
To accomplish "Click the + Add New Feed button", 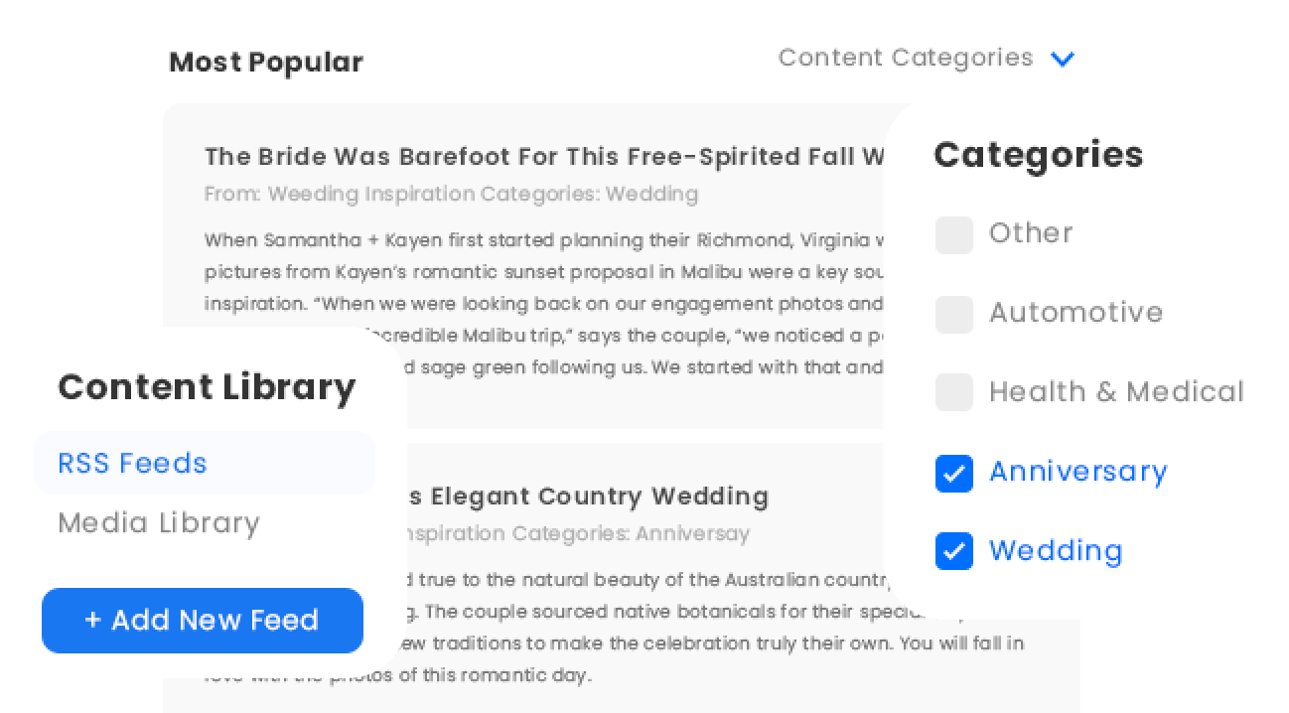I will pyautogui.click(x=203, y=621).
